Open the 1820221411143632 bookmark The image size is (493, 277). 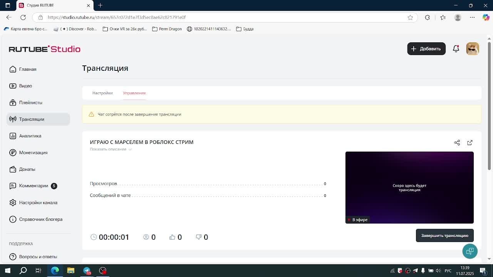209,29
